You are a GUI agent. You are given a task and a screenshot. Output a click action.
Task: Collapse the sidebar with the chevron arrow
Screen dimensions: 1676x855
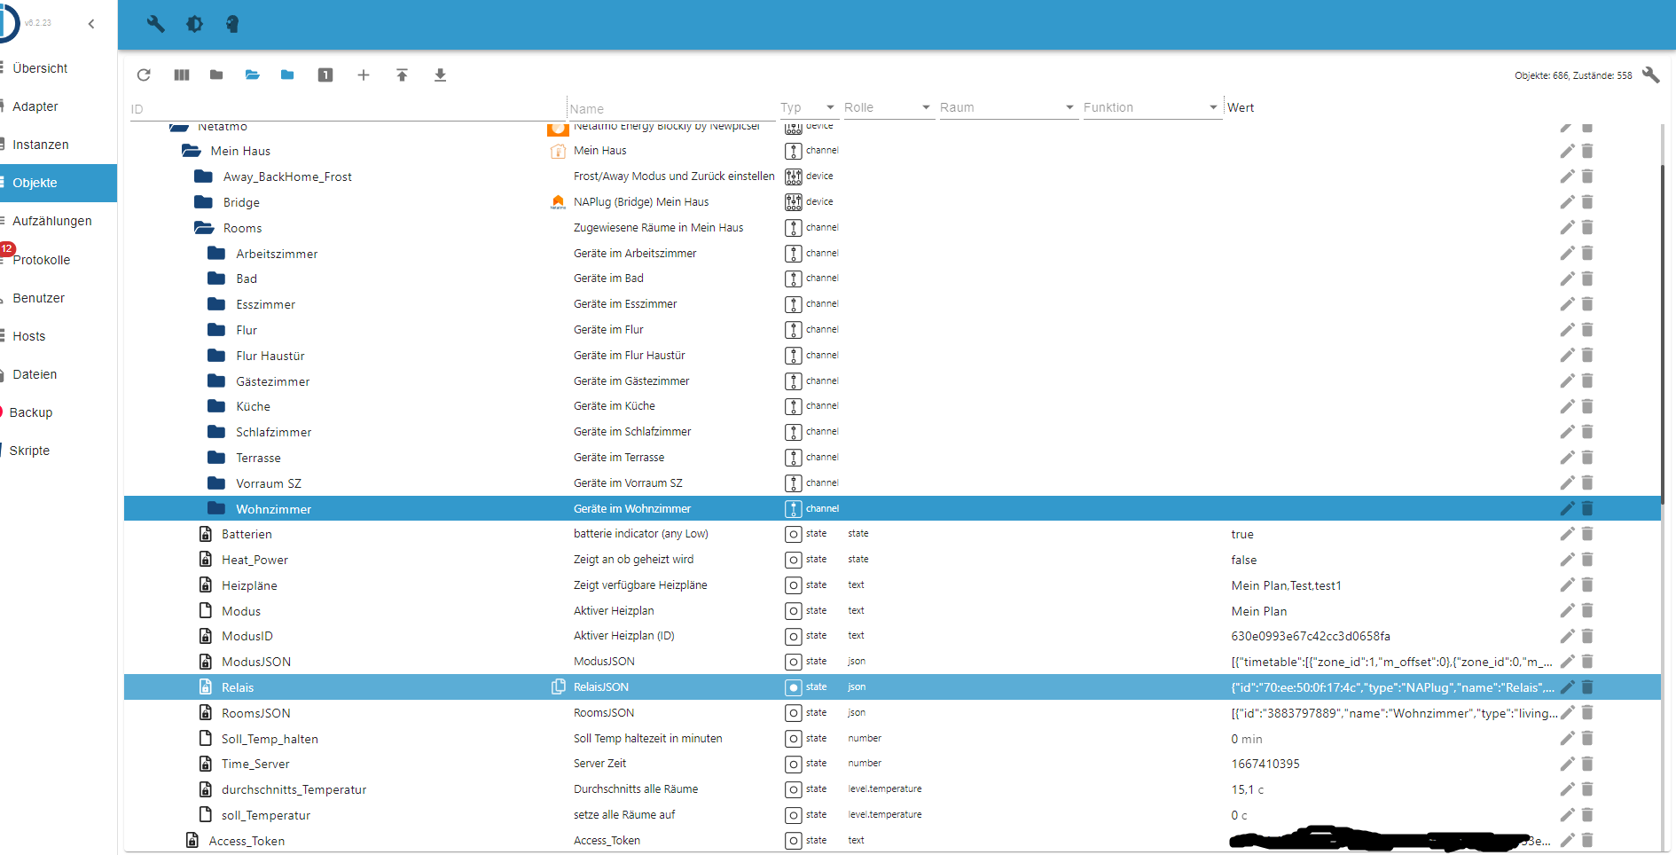click(91, 24)
